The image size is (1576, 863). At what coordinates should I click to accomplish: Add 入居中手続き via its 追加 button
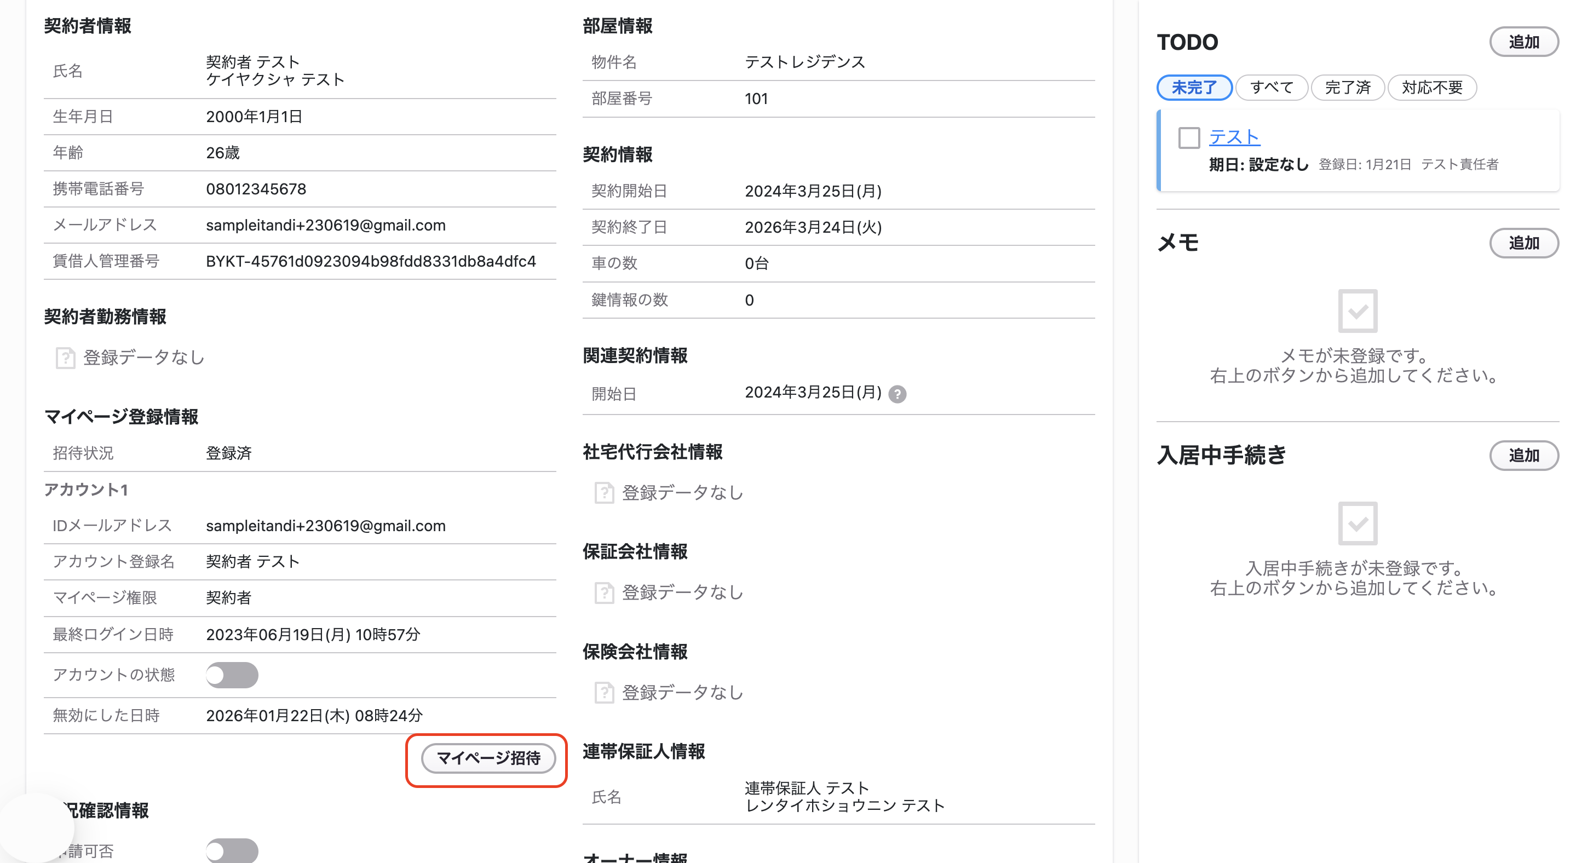[1523, 455]
